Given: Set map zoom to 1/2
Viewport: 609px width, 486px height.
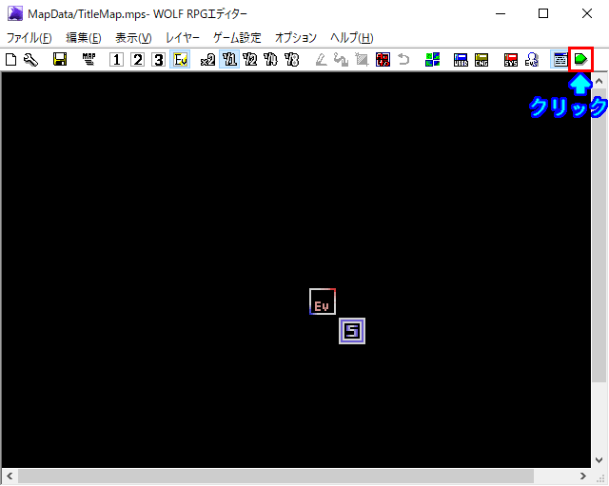Looking at the screenshot, I should pos(249,60).
